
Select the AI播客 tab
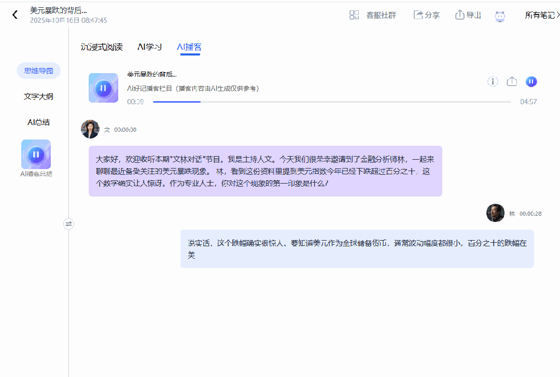pyautogui.click(x=189, y=47)
